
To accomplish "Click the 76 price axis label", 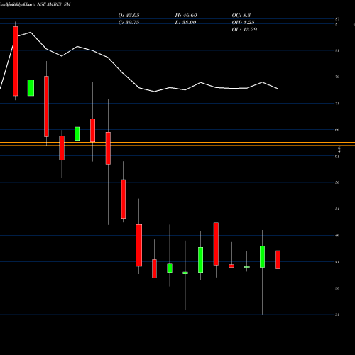I will click(337, 77).
